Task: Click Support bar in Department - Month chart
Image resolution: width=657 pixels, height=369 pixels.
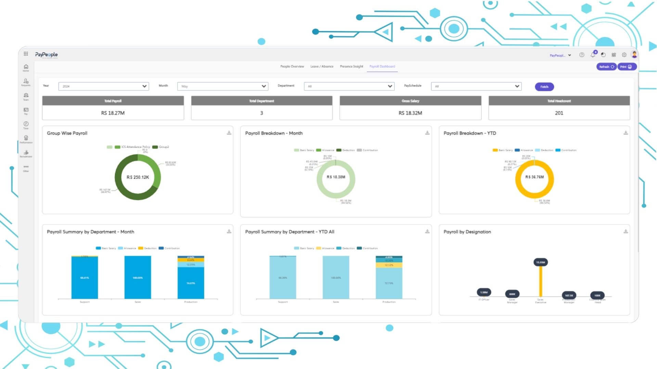Action: (85, 277)
